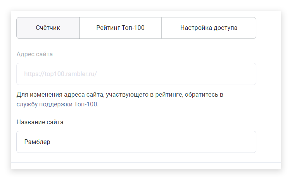This screenshot has width=292, height=177.
Task: Click the number 100 in the rating tab
Action: [x=140, y=28]
